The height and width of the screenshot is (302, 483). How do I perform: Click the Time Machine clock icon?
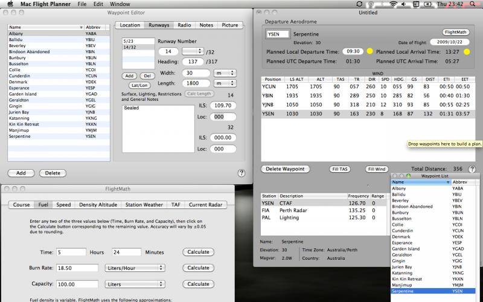(371, 4)
